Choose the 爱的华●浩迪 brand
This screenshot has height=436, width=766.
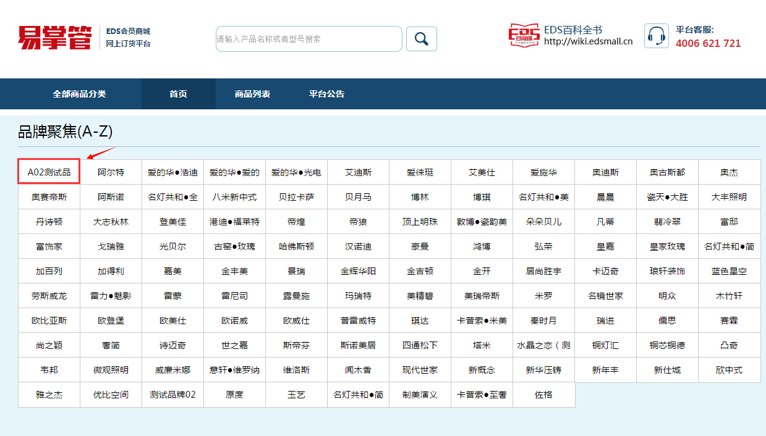(173, 172)
